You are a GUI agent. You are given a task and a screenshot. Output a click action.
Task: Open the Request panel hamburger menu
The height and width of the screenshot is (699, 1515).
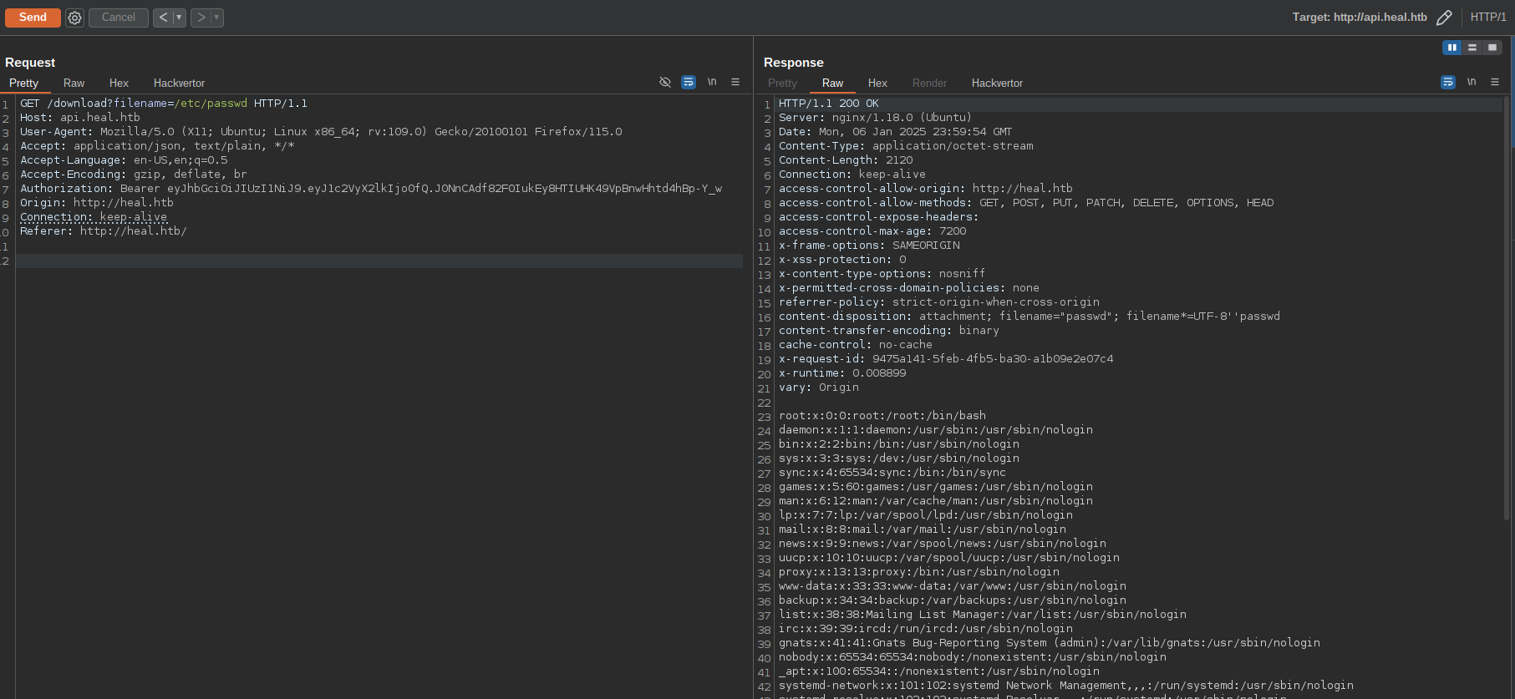[x=735, y=82]
